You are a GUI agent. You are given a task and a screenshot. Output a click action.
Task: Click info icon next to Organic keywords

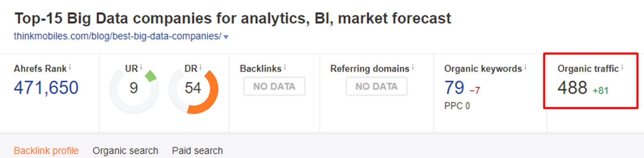click(x=526, y=67)
